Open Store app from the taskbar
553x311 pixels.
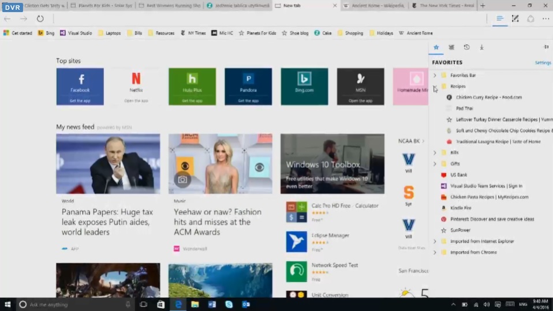pos(161,304)
